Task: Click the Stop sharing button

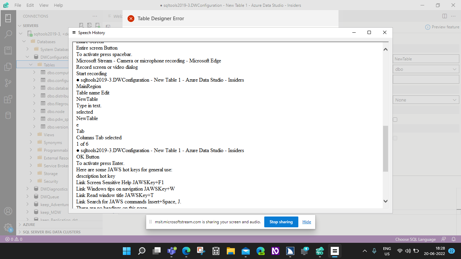Action: tap(281, 222)
